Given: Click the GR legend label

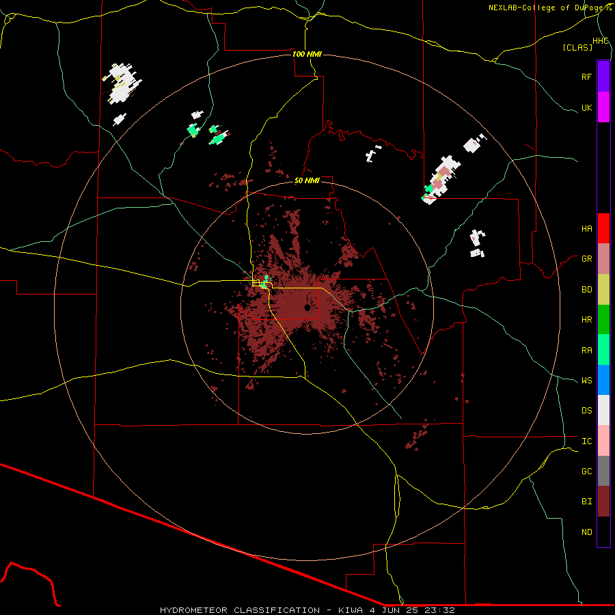Looking at the screenshot, I should 586,259.
